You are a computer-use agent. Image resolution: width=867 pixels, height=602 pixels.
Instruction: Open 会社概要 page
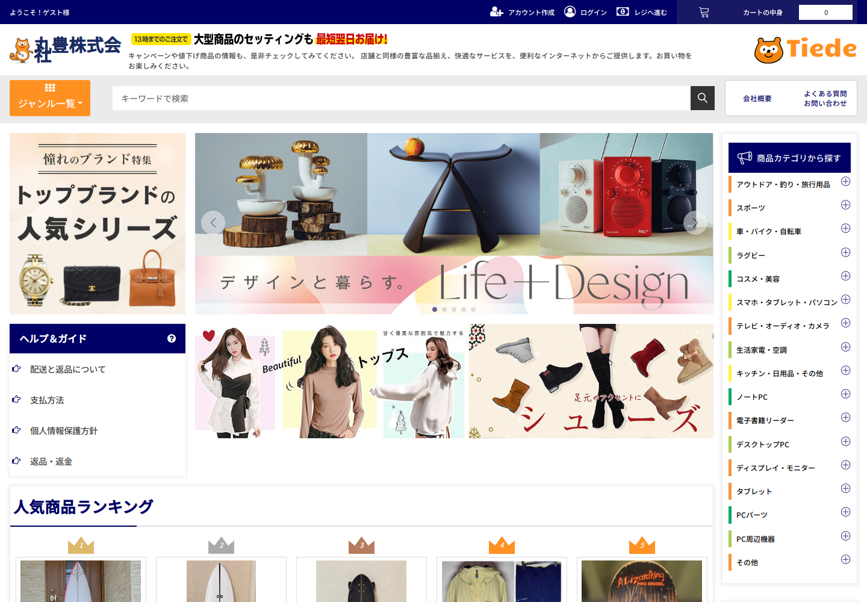pyautogui.click(x=757, y=98)
